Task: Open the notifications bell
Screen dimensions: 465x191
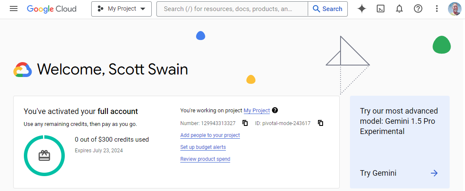Action: pos(399,9)
